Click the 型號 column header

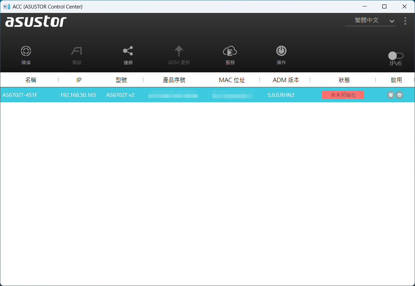click(x=121, y=80)
